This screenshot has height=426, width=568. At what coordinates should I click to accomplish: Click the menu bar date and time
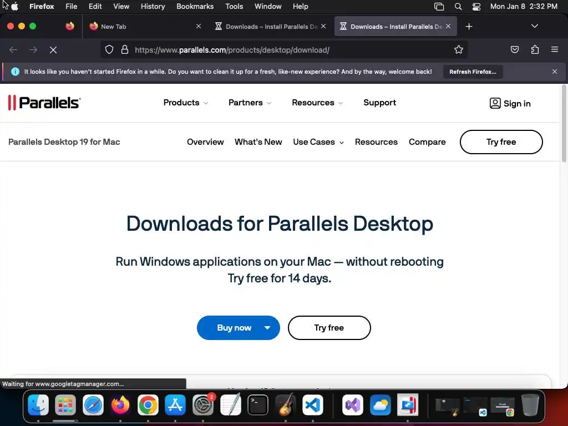[524, 7]
